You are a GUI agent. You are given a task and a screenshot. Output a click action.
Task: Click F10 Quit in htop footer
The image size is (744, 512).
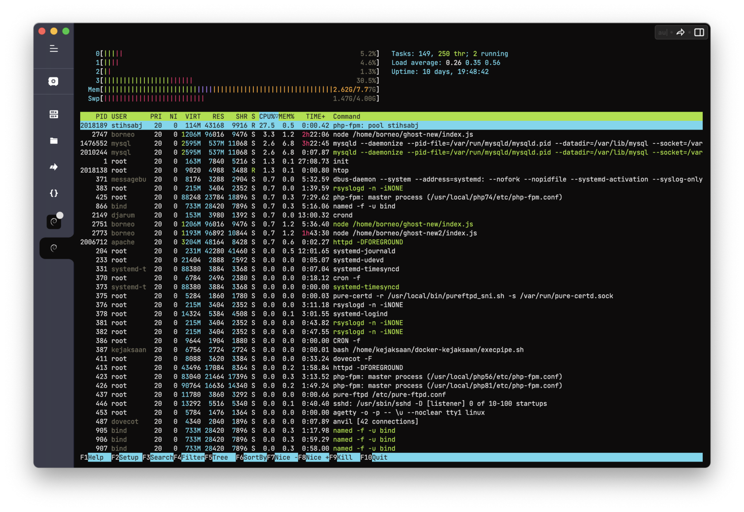tap(374, 458)
